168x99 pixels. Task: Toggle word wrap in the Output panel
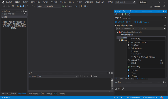pos(96,76)
